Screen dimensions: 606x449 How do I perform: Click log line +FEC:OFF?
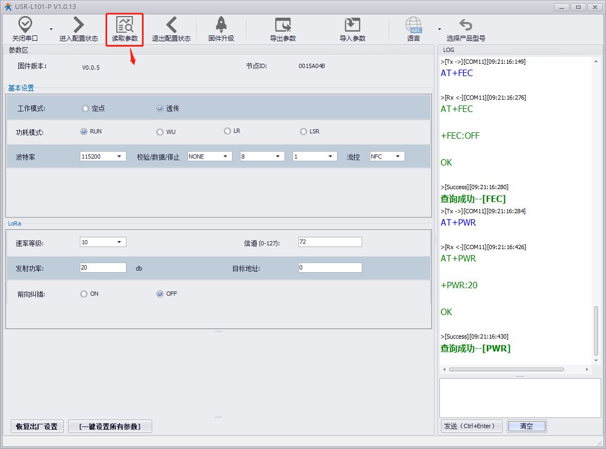point(460,136)
